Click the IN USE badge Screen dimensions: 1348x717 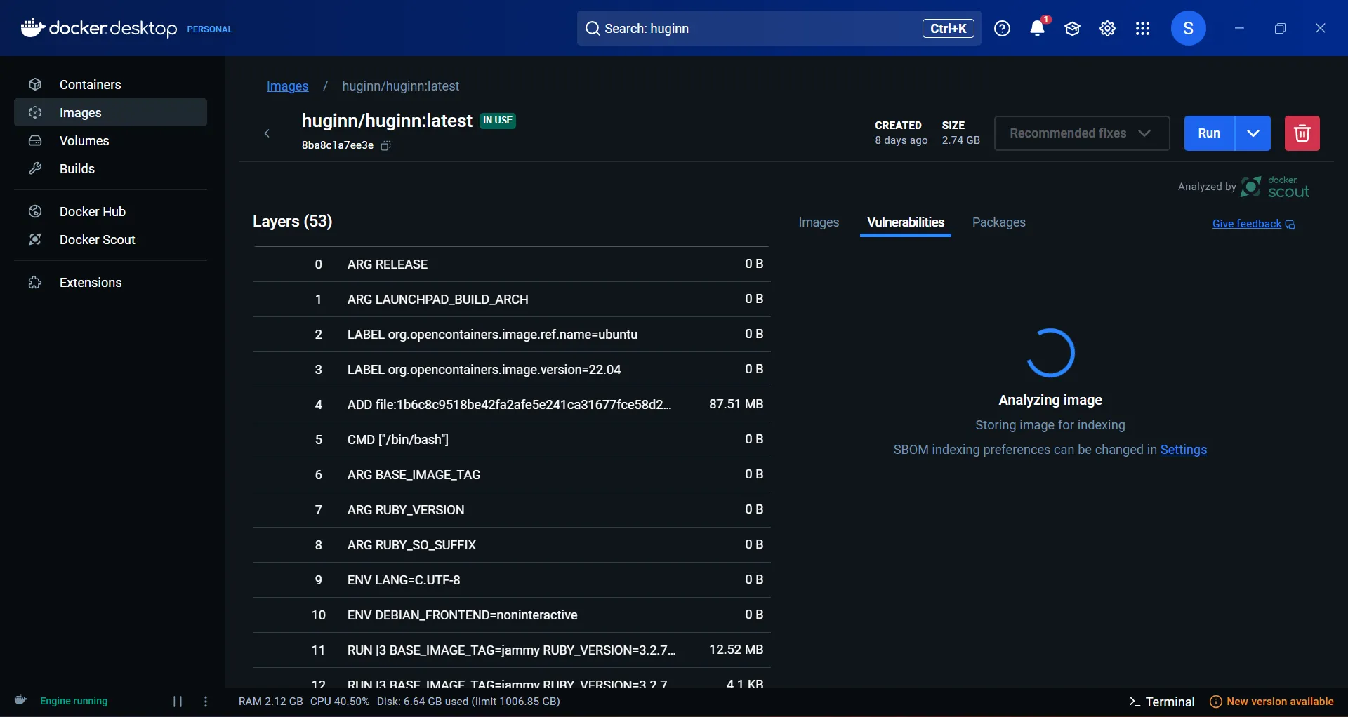click(x=498, y=121)
